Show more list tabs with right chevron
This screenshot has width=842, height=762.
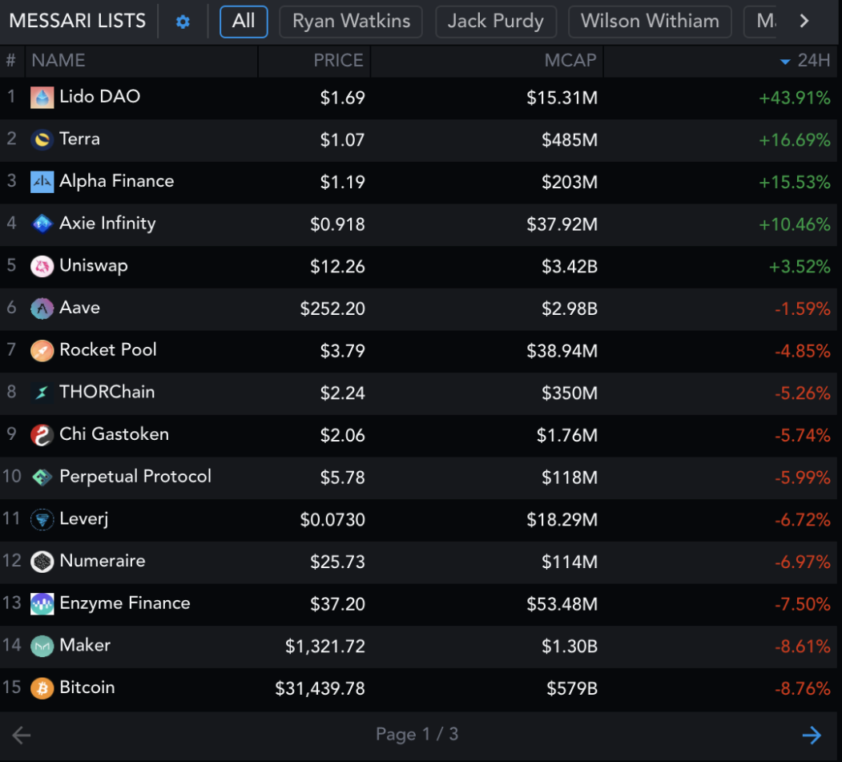(804, 22)
